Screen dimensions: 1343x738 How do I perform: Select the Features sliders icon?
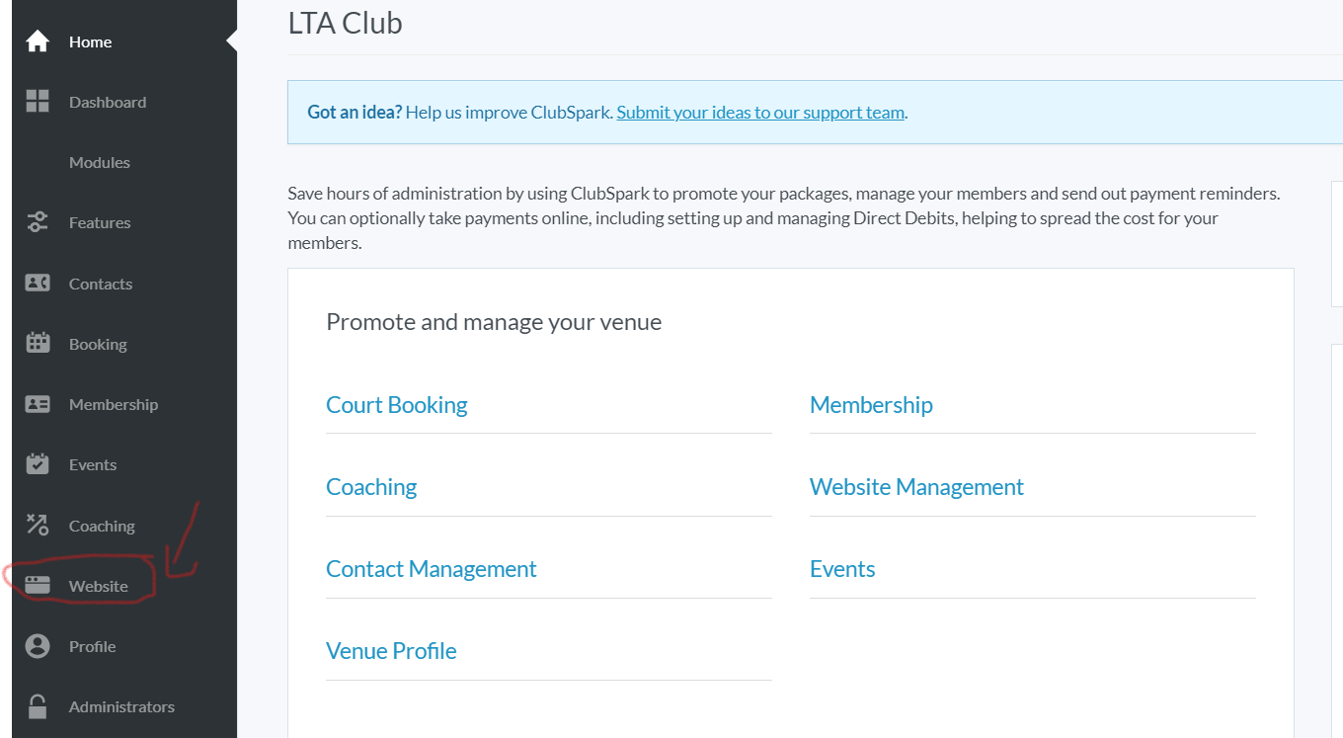coord(38,222)
